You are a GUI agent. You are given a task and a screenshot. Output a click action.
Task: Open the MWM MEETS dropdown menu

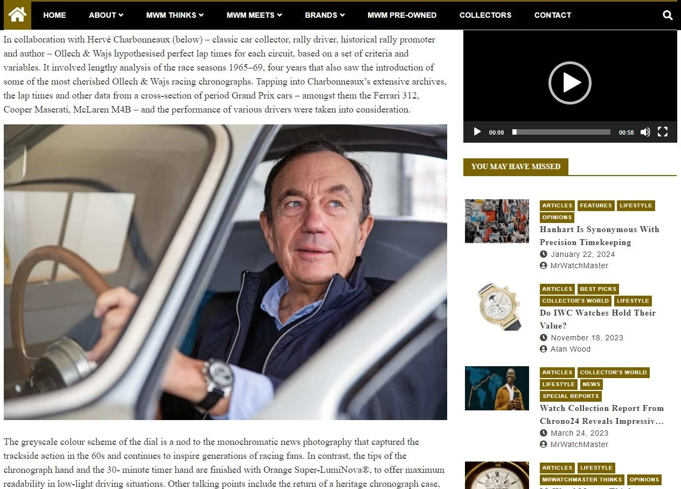click(254, 15)
